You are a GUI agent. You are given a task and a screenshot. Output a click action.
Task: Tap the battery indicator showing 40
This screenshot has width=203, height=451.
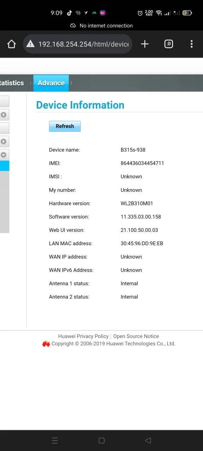pos(187,13)
